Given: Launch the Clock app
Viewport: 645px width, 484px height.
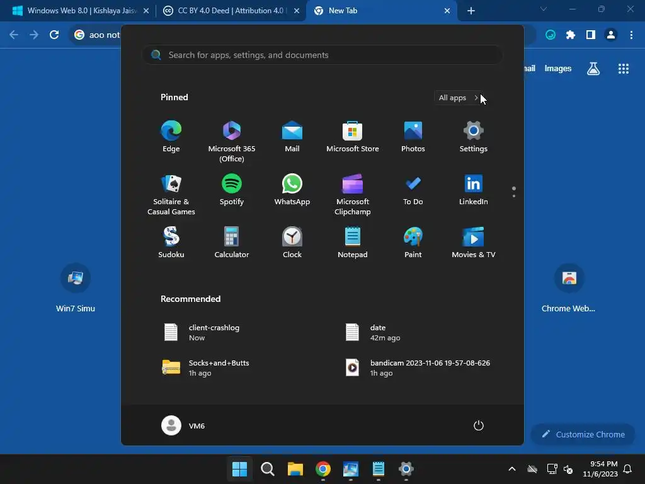Looking at the screenshot, I should [292, 243].
